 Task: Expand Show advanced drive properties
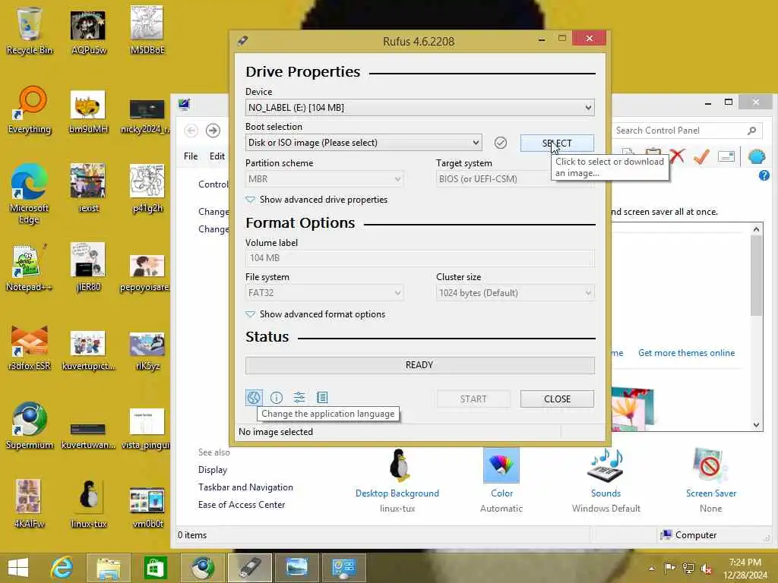317,200
